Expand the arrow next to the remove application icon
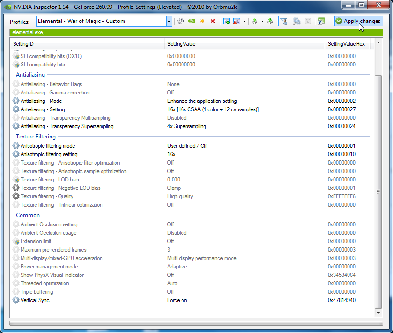This screenshot has width=393, height=333. coord(244,22)
